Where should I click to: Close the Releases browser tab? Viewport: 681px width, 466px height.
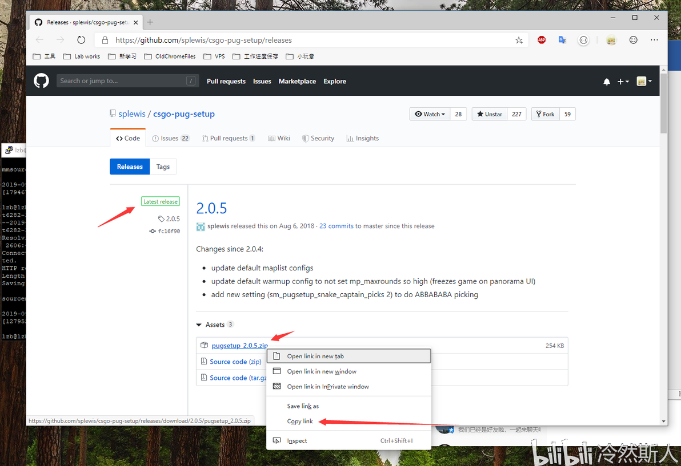pos(135,23)
